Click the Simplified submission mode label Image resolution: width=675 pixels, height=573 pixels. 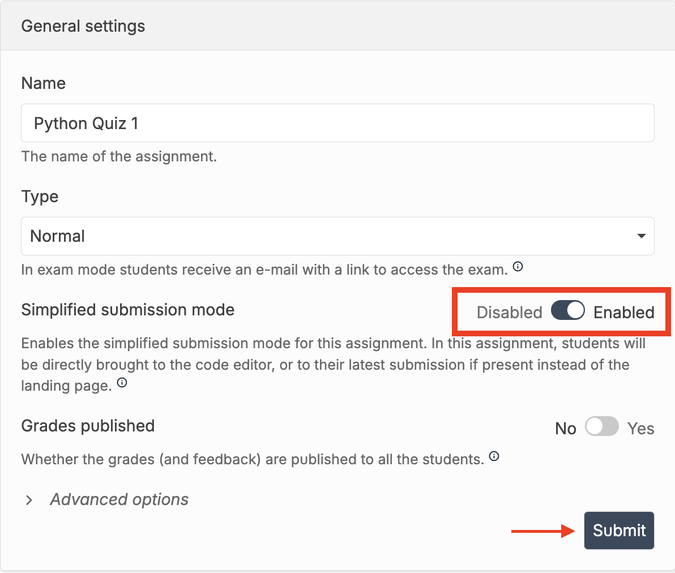[127, 310]
